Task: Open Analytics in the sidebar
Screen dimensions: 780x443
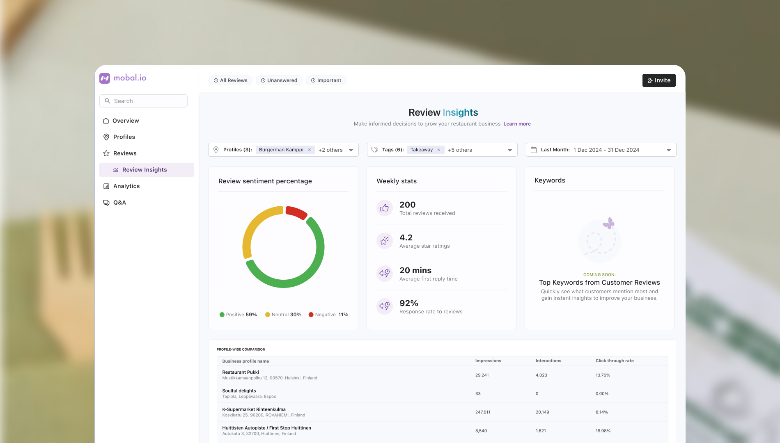Action: click(x=147, y=186)
